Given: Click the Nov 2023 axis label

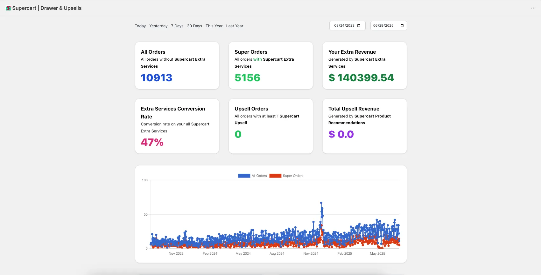Looking at the screenshot, I should [x=176, y=253].
